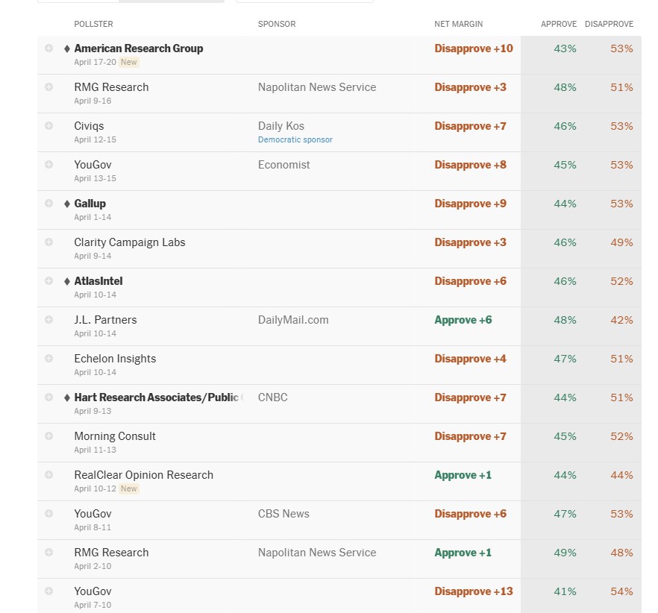Screen dimensions: 658x613
Task: Click the plus icon beside Clarity Campaign Labs
Action: (49, 242)
